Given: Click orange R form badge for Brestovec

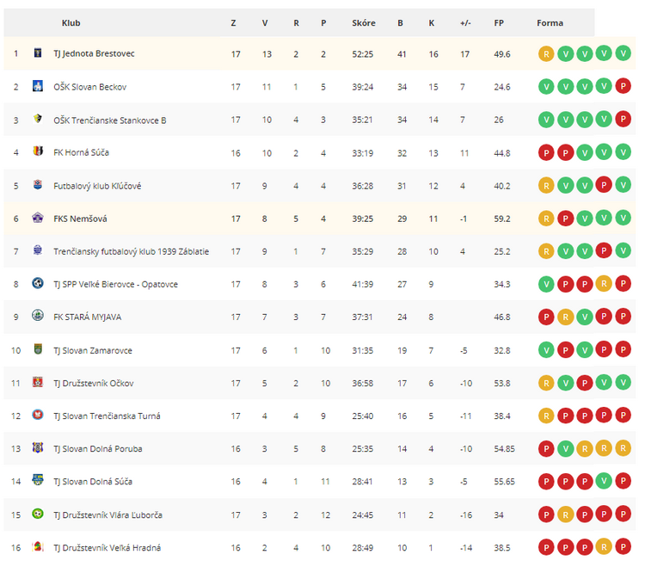Looking at the screenshot, I should (546, 54).
